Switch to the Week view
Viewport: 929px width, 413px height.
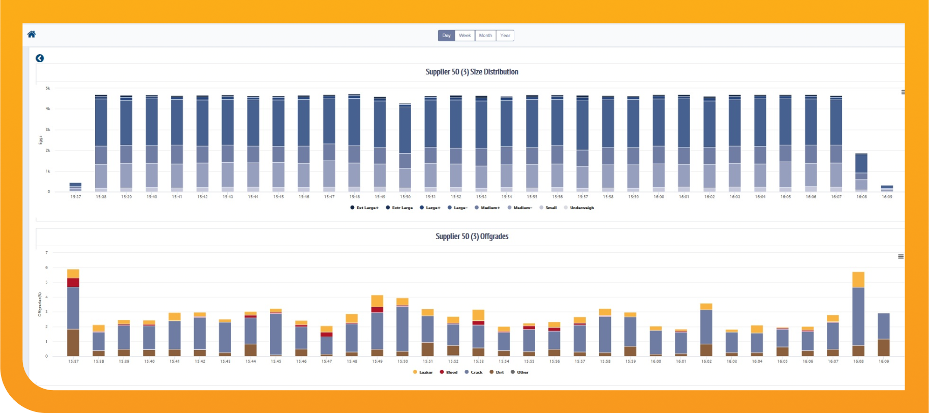(464, 36)
